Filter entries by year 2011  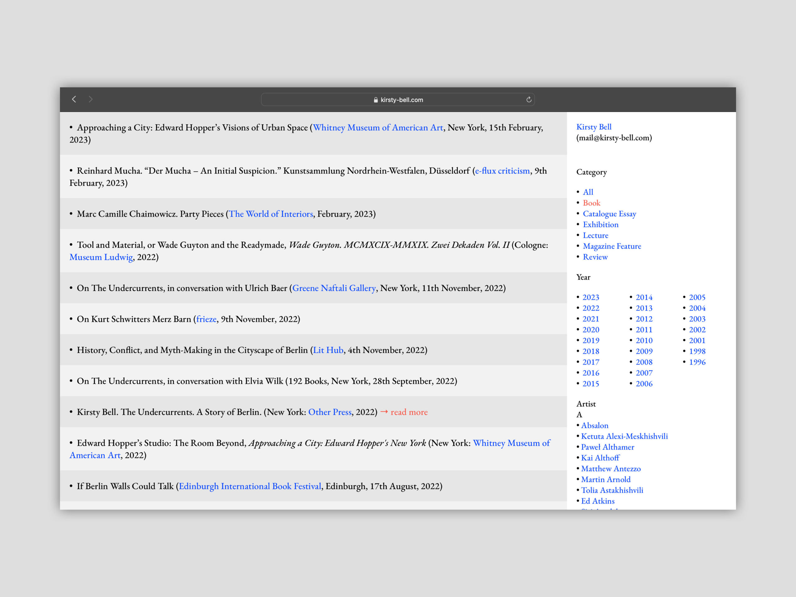click(x=644, y=330)
